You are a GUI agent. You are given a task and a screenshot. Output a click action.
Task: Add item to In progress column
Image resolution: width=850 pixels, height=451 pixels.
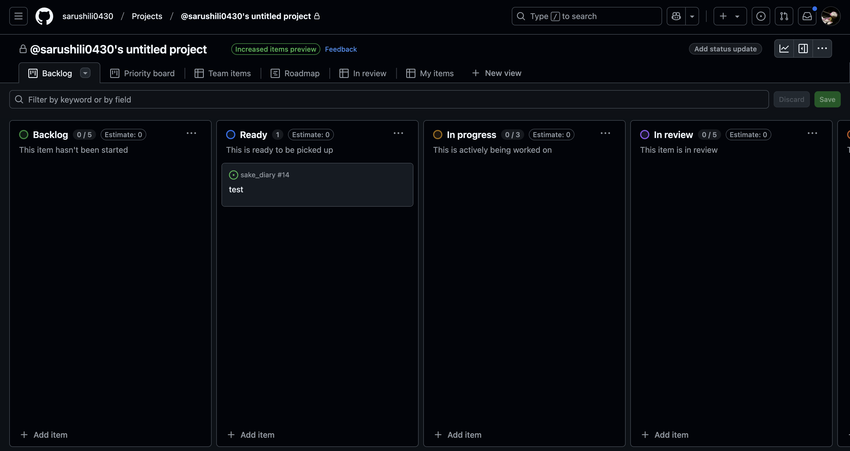tap(458, 435)
